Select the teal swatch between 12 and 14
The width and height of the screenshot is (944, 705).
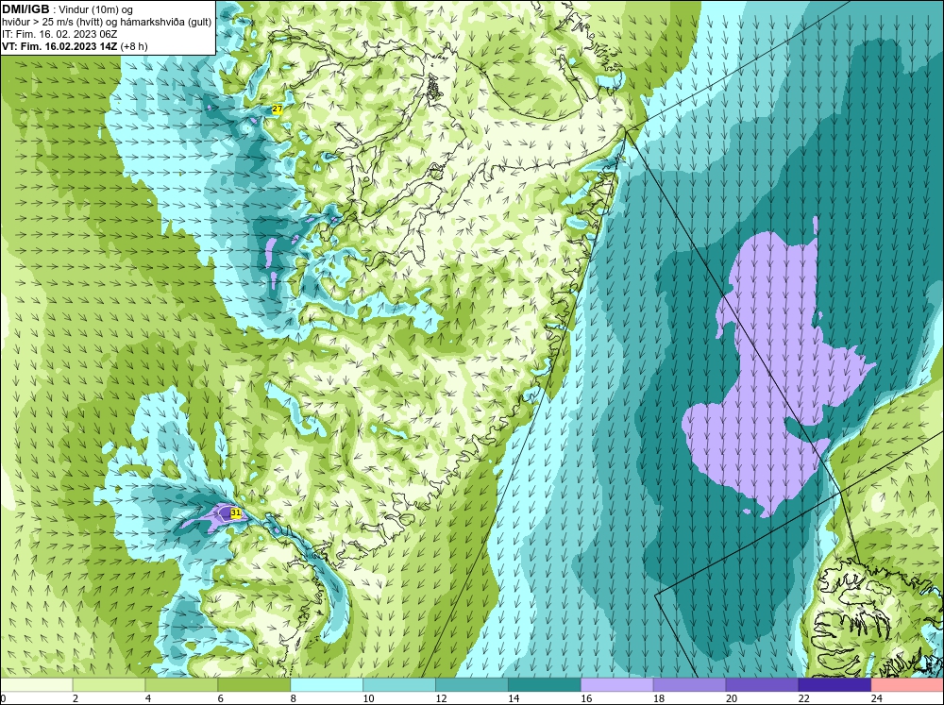(471, 684)
